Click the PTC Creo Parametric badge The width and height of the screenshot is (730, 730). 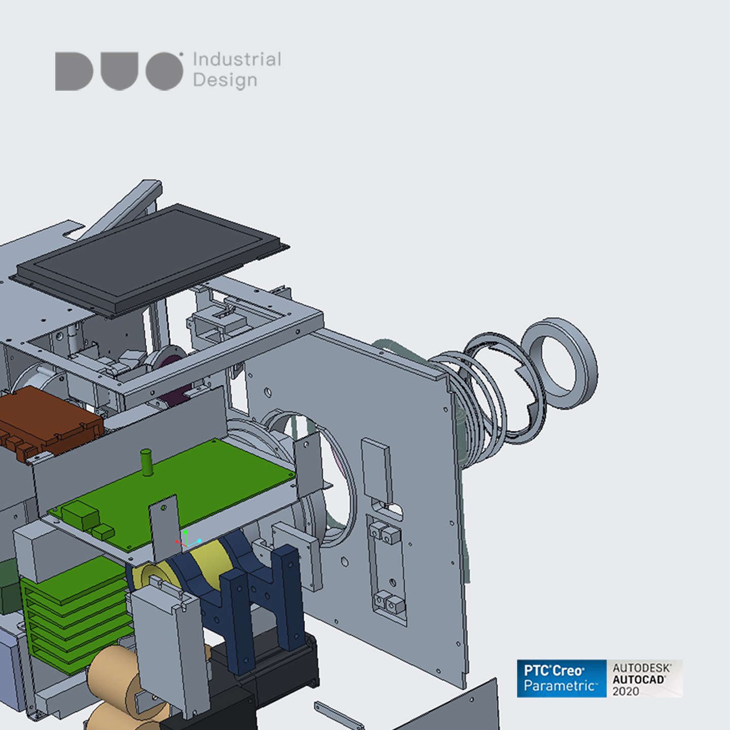click(562, 678)
